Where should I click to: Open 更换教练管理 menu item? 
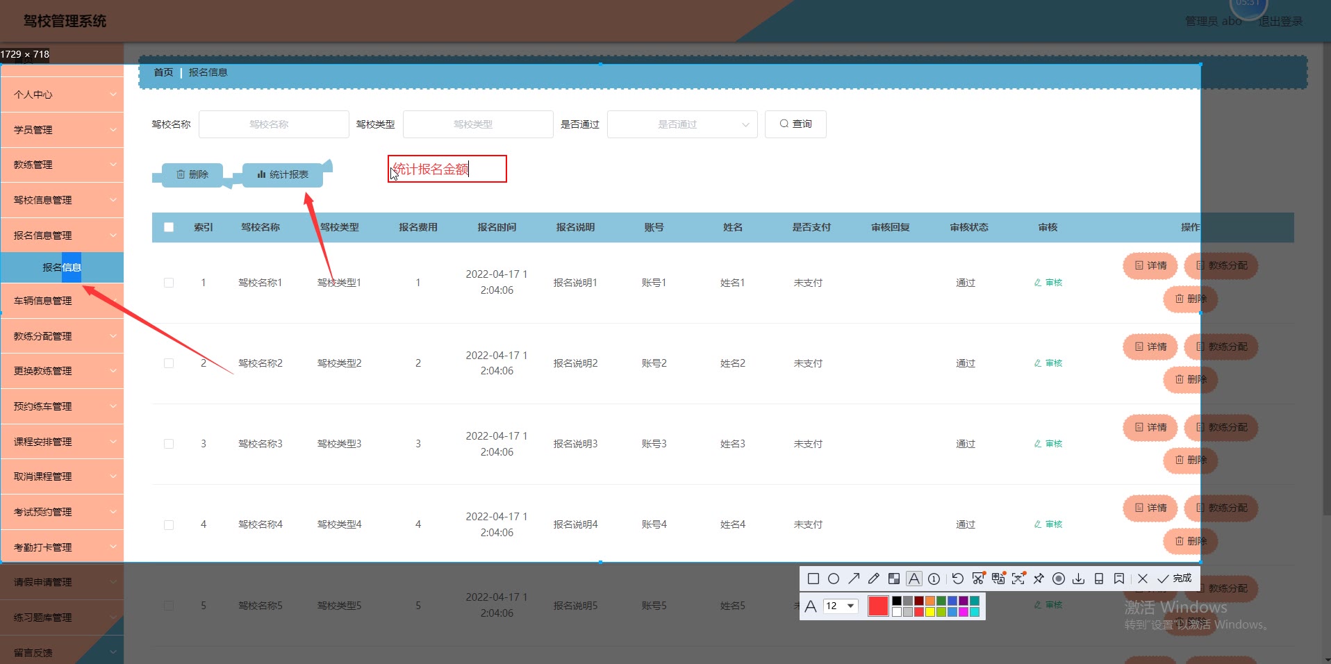(x=62, y=371)
